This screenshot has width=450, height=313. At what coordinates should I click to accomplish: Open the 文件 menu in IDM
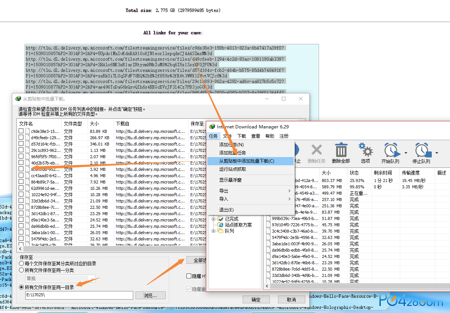(227, 136)
